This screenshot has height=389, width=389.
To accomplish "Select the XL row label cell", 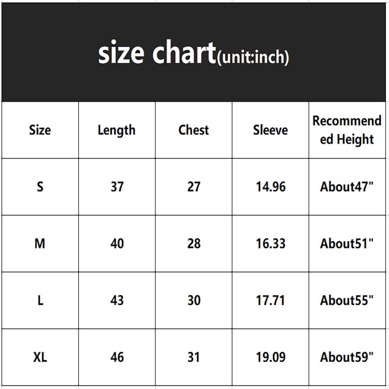I will (x=40, y=357).
